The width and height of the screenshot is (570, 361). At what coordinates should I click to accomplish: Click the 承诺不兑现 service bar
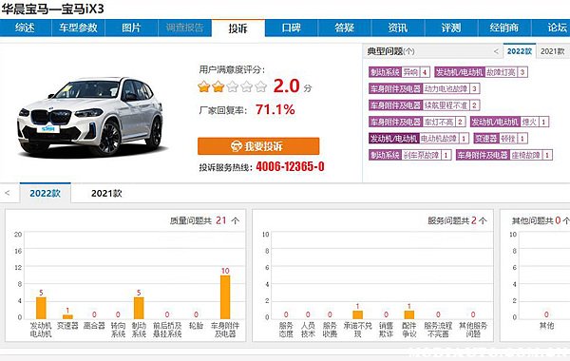coord(358,314)
